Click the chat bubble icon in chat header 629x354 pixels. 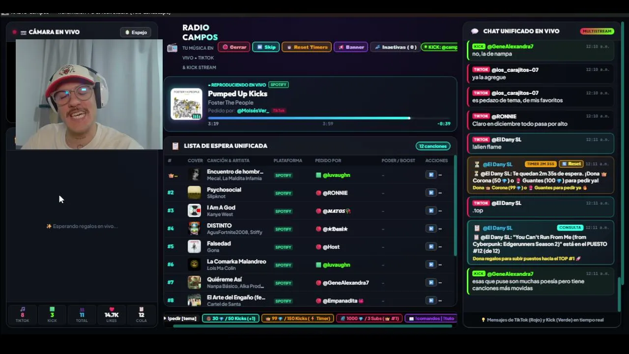475,31
